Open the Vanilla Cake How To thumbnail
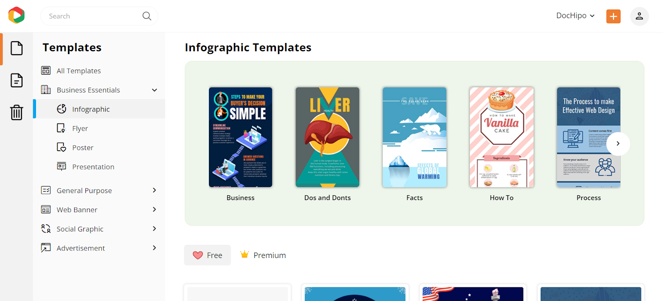 501,137
